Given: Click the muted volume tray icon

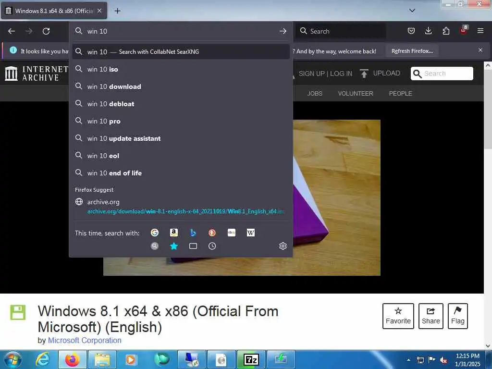Looking at the screenshot, I should point(443,360).
